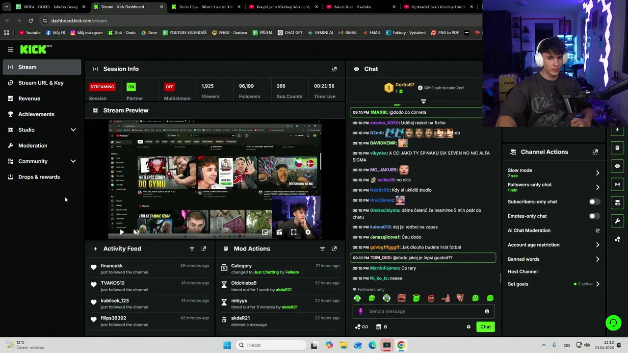Open File Explorer from taskbar

click(343, 345)
